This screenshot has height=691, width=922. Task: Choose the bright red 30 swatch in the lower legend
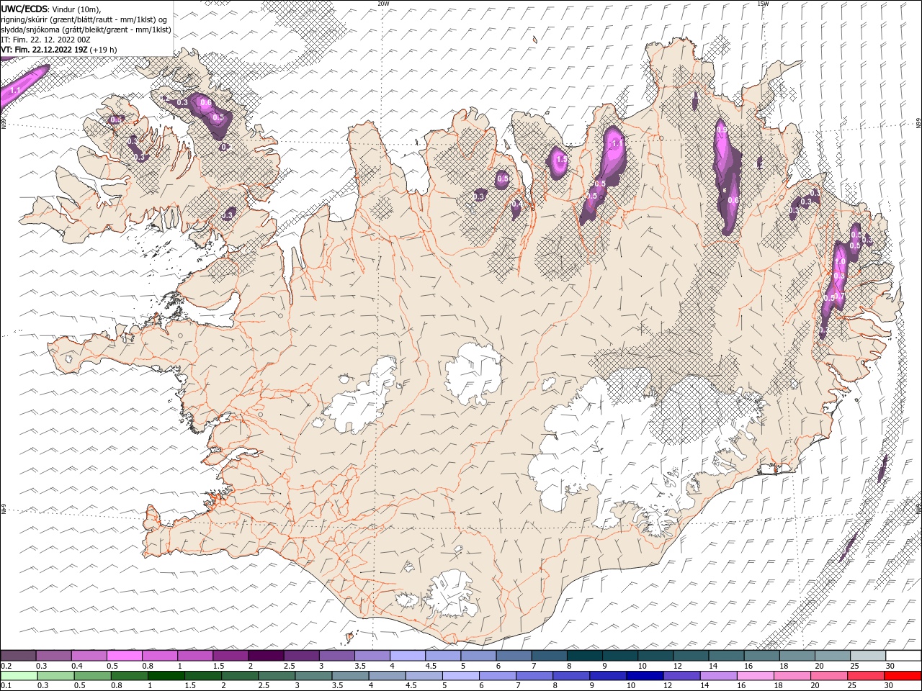(903, 675)
